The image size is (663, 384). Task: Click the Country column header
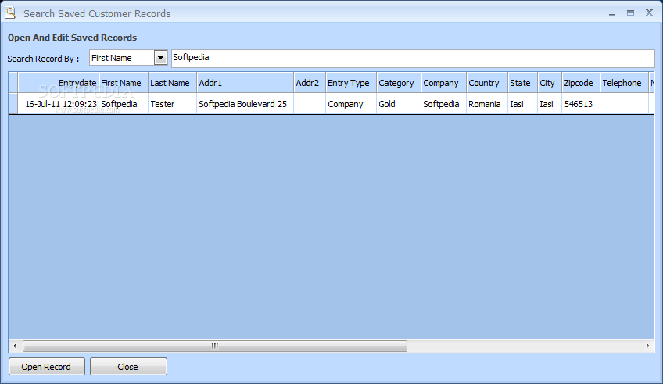pyautogui.click(x=487, y=83)
